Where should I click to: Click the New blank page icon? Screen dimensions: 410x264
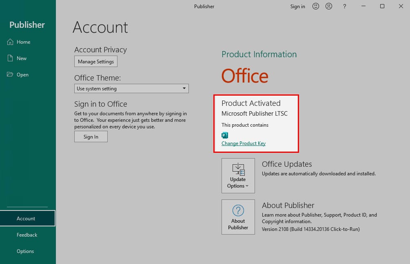(x=10, y=58)
